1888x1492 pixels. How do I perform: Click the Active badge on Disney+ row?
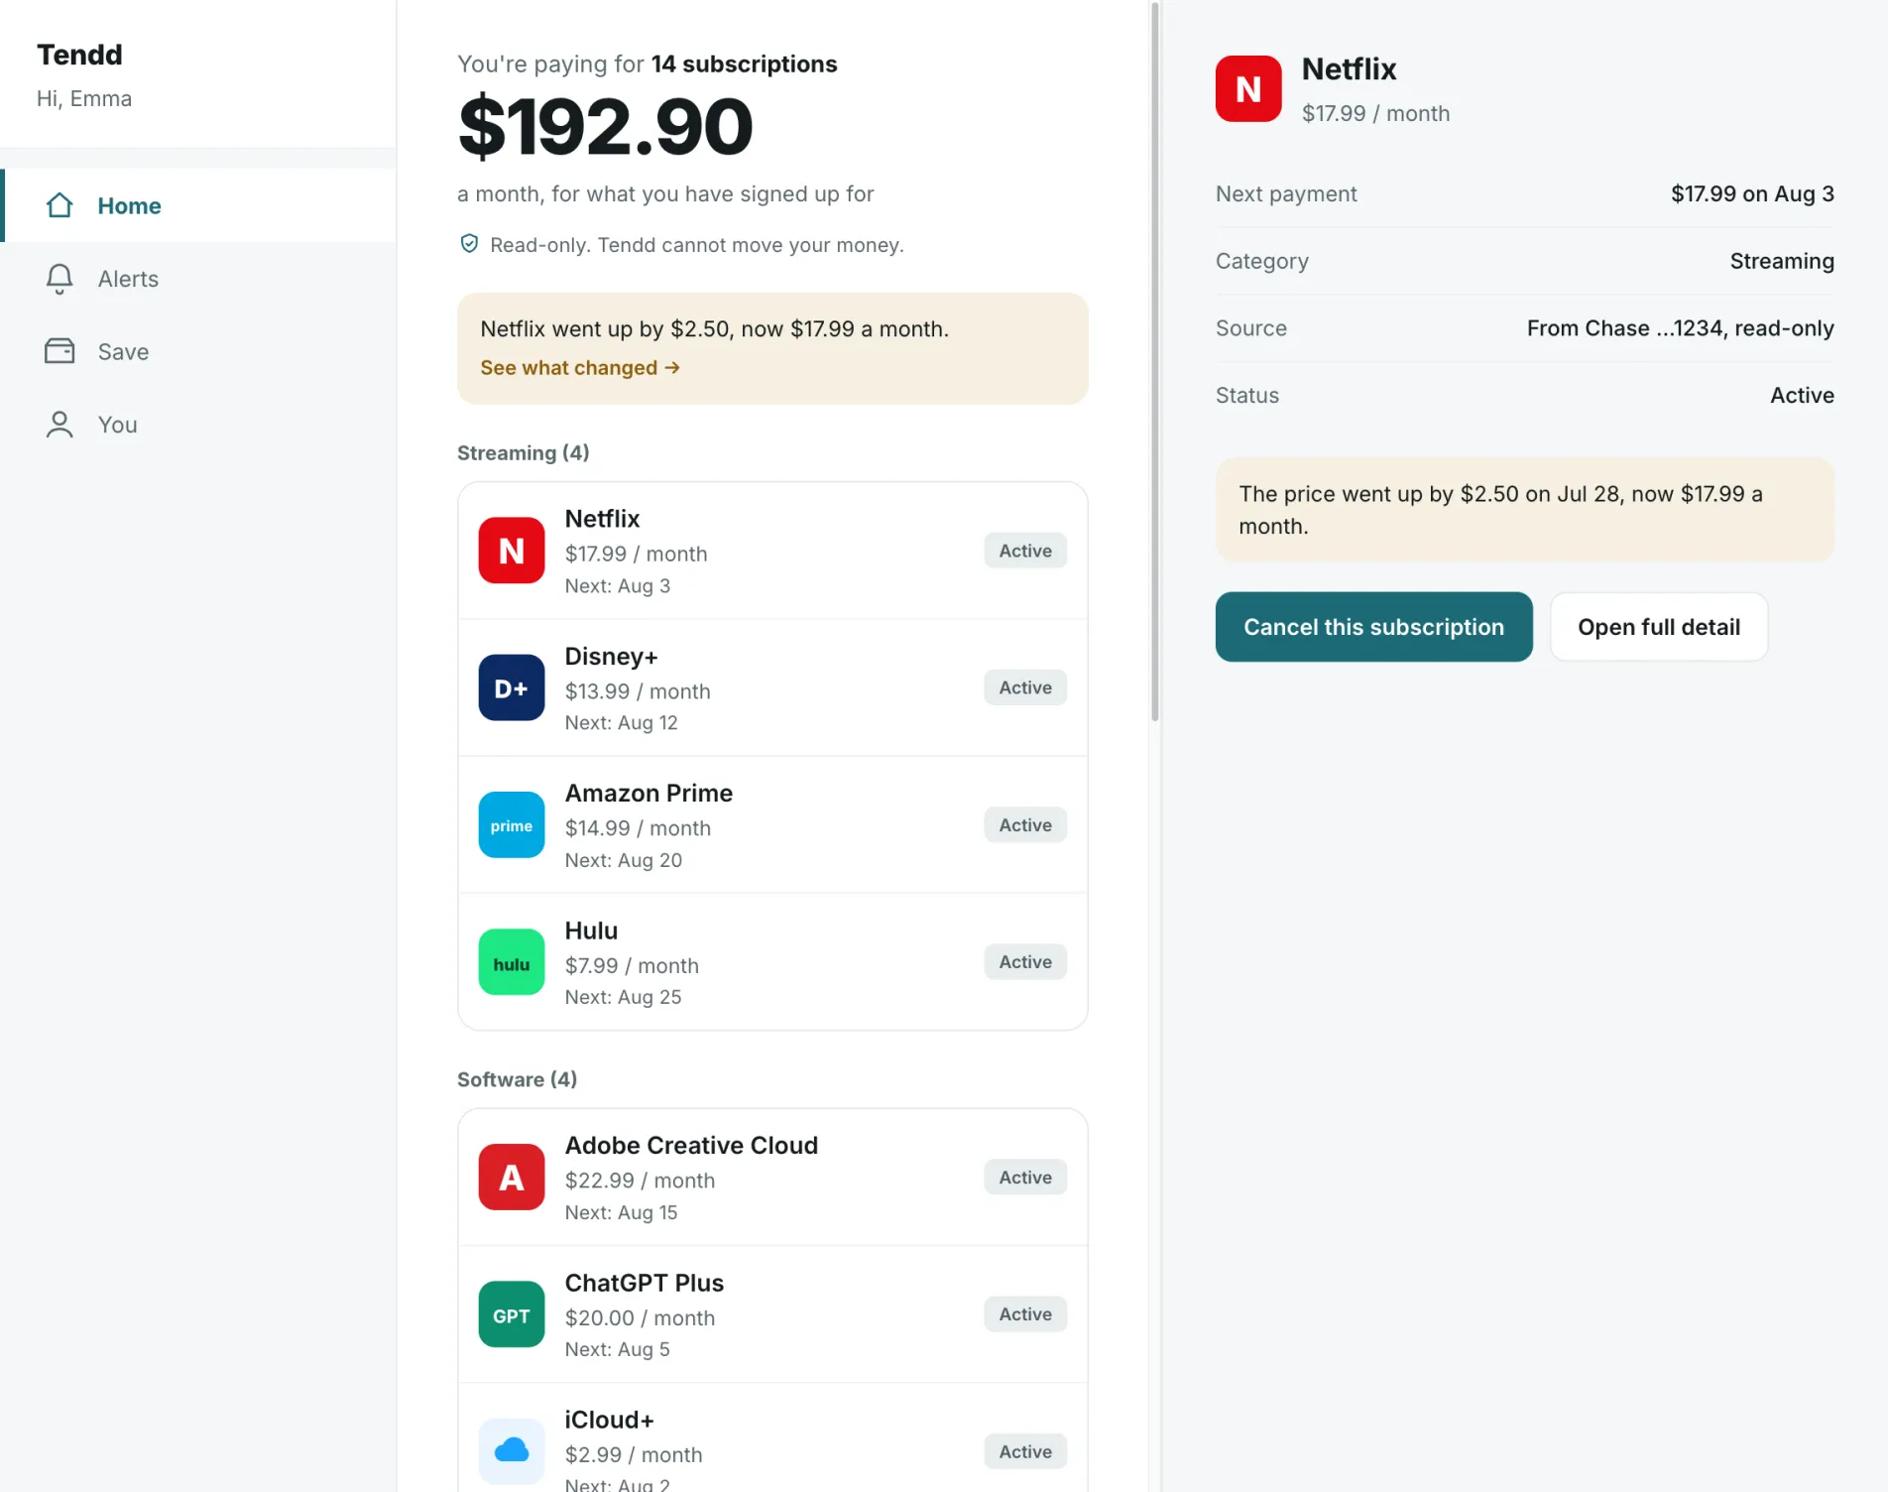[x=1025, y=687]
